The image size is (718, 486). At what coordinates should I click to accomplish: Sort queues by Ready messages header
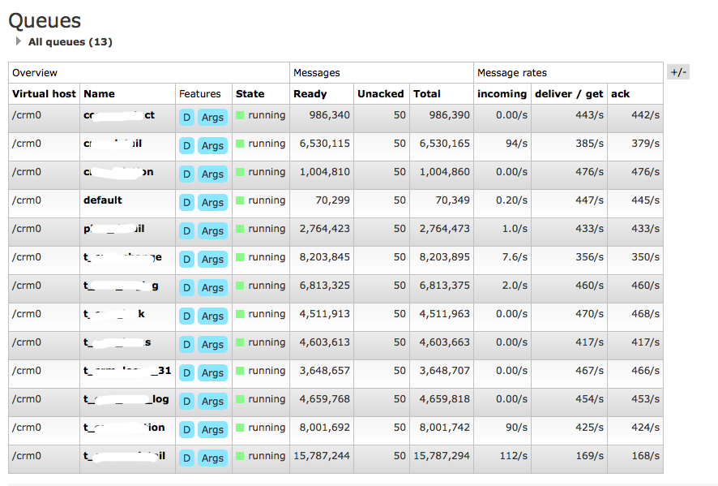click(310, 94)
